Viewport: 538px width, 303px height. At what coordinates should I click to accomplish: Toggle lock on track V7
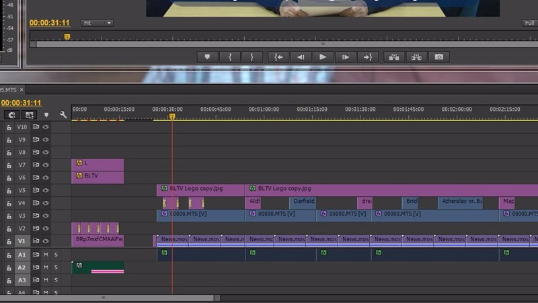click(x=9, y=165)
